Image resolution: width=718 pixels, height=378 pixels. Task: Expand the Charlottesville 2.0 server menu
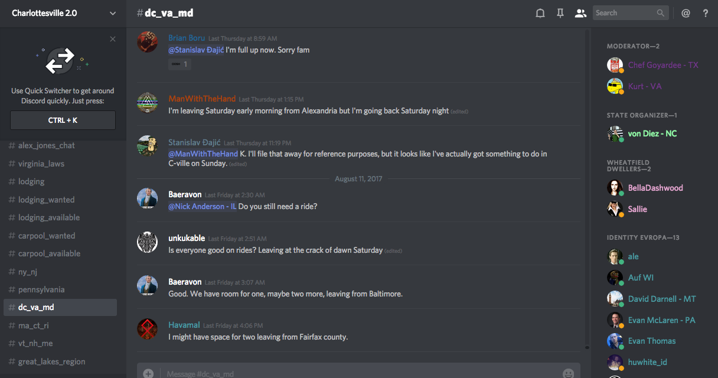click(113, 13)
